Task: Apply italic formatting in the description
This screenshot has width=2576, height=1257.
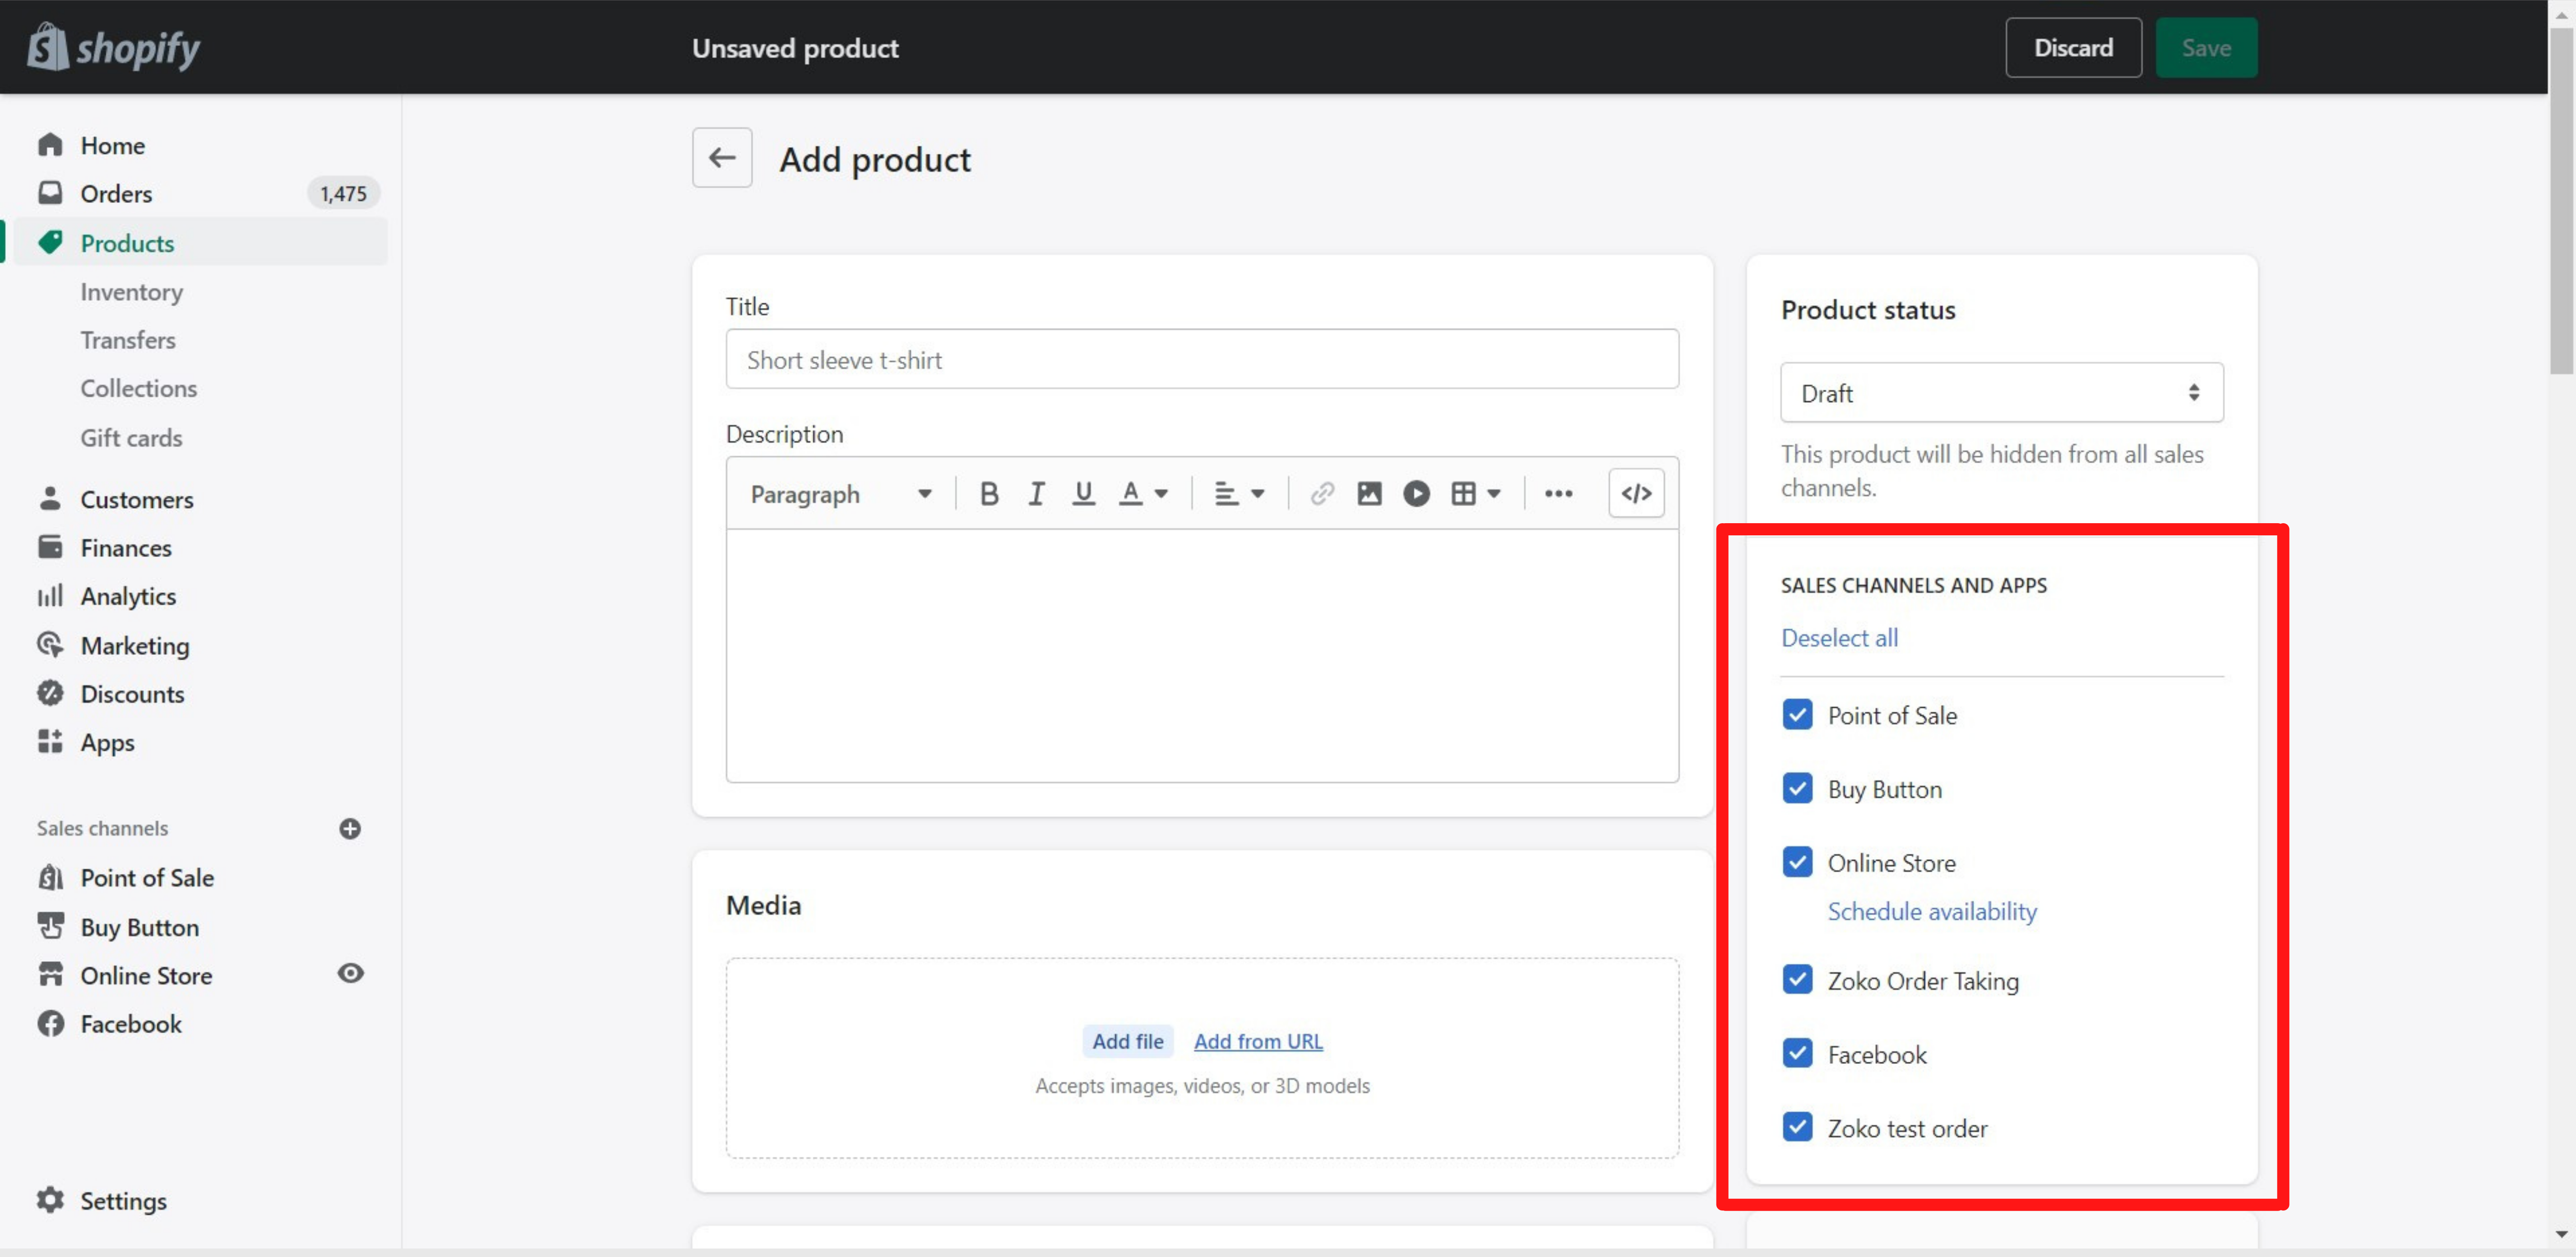Action: coord(1036,493)
